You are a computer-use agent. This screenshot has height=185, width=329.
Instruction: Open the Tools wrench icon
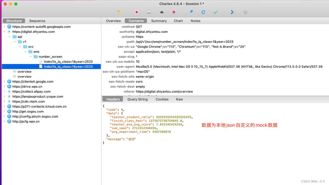pyautogui.click(x=233, y=12)
